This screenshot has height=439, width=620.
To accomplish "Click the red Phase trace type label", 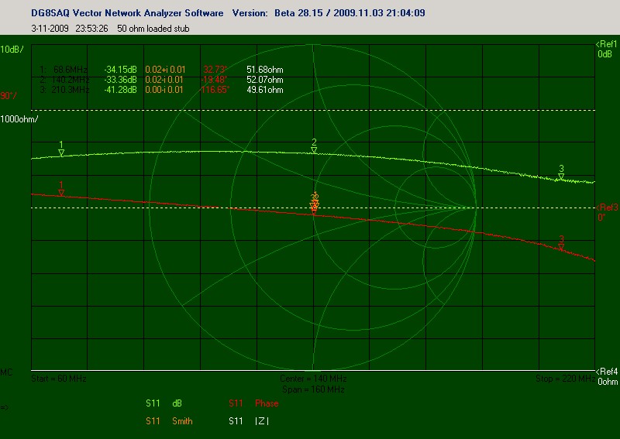I will pyautogui.click(x=267, y=403).
